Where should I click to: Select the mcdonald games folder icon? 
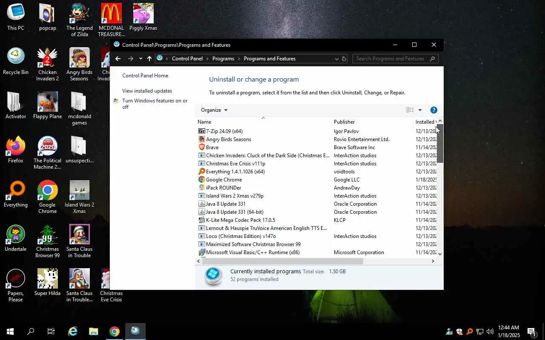79,109
